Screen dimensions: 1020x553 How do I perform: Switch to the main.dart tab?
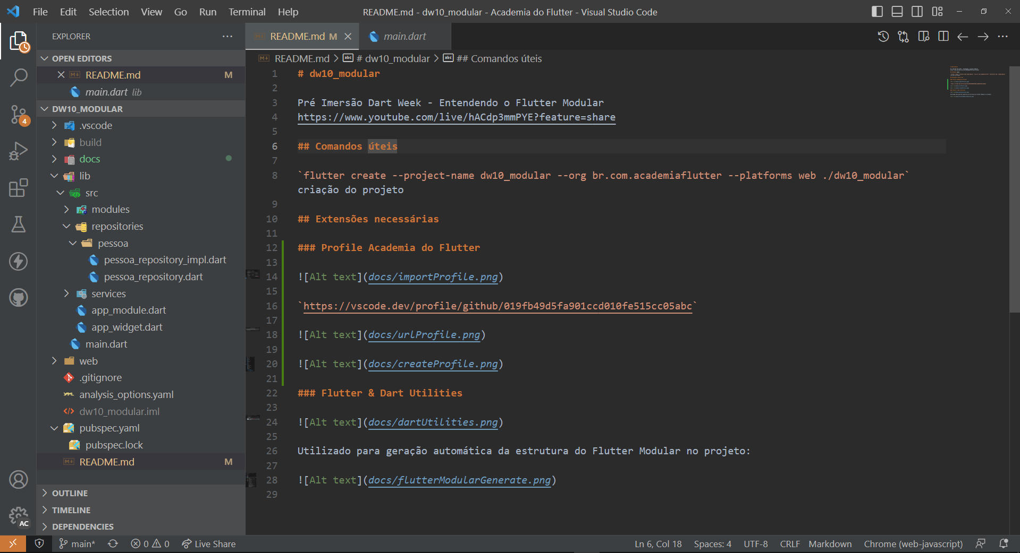click(x=404, y=36)
